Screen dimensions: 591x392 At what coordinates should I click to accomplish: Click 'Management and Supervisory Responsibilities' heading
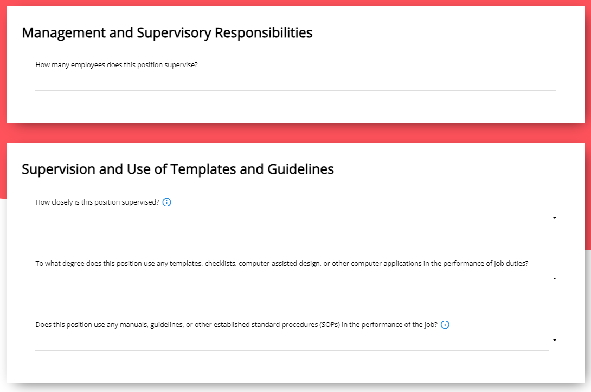tap(167, 33)
